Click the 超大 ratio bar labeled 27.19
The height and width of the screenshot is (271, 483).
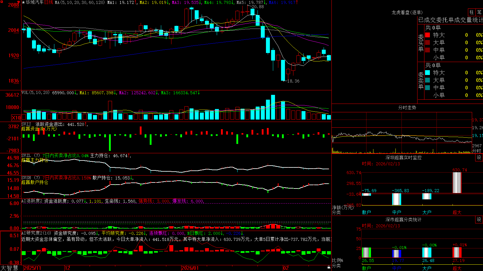click(x=457, y=252)
